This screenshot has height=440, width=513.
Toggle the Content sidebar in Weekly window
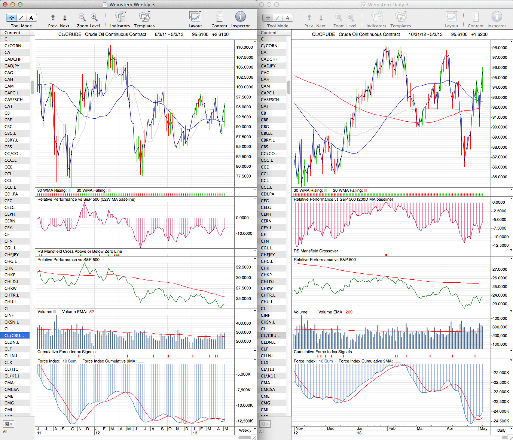pyautogui.click(x=219, y=18)
